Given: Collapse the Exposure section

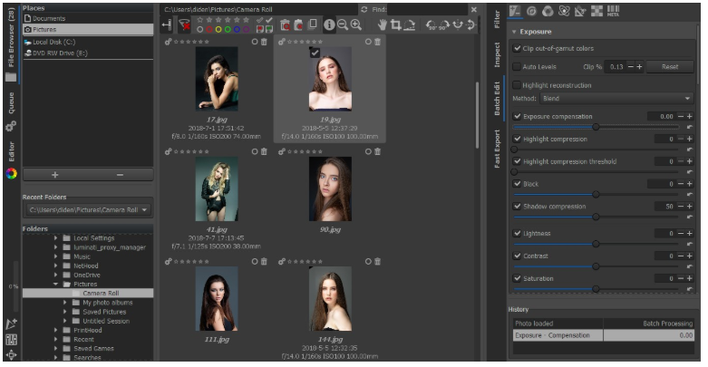Looking at the screenshot, I should (515, 32).
